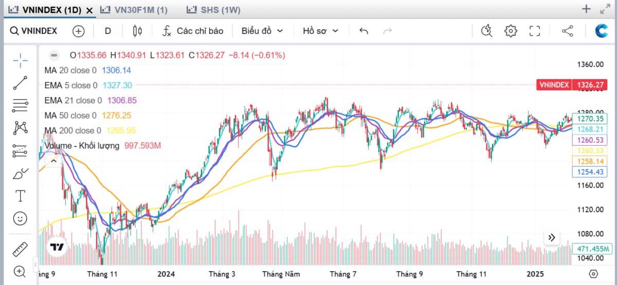Add symbol to compare with plus icon
This screenshot has height=285, width=617.
(78, 31)
